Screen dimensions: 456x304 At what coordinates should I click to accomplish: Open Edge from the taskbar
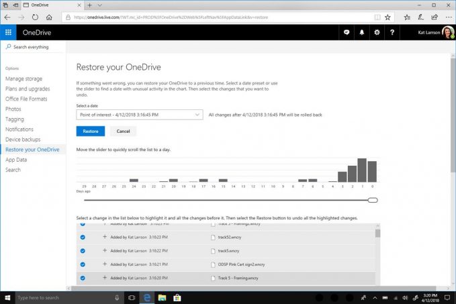click(x=147, y=297)
